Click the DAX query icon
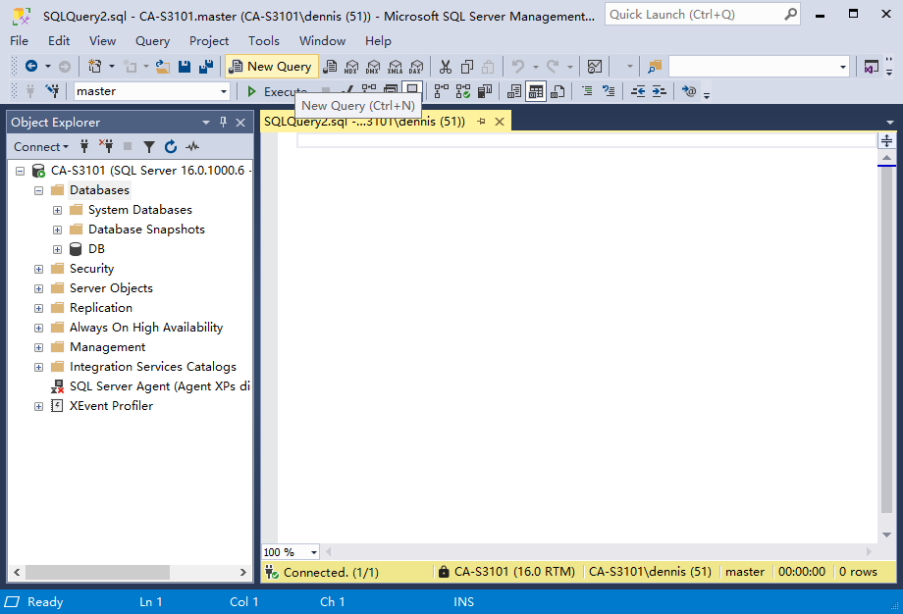 pyautogui.click(x=415, y=67)
